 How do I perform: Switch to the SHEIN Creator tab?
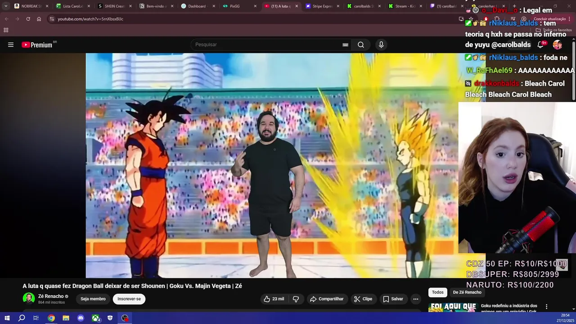click(x=114, y=6)
